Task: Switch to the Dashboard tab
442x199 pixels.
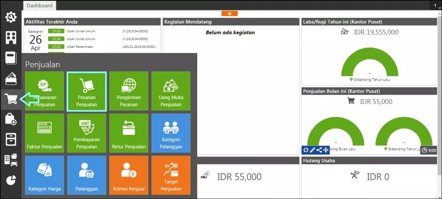Action: tap(40, 6)
